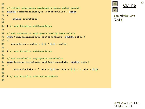The width and height of the screenshot is (145, 109).
Task: Click line number 33
Action: coord(3,30)
